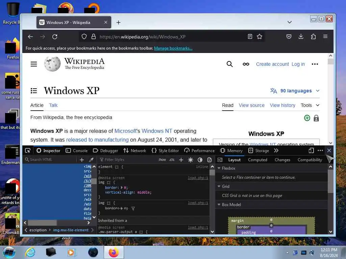Focus the Search HTML field
This screenshot has width=346, height=259.
pyautogui.click(x=51, y=160)
